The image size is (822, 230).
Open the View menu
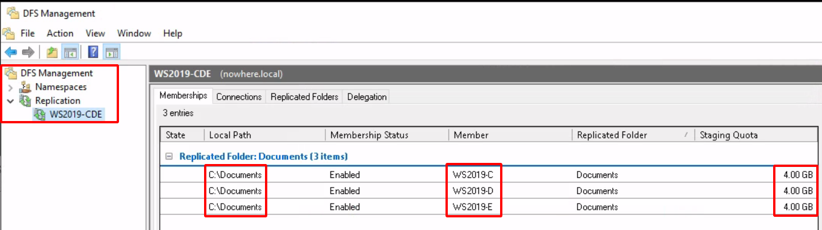95,33
